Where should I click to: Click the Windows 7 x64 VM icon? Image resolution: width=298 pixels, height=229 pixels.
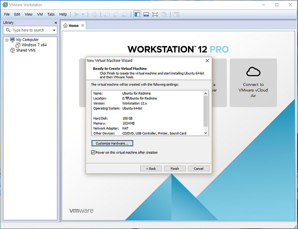tap(18, 45)
